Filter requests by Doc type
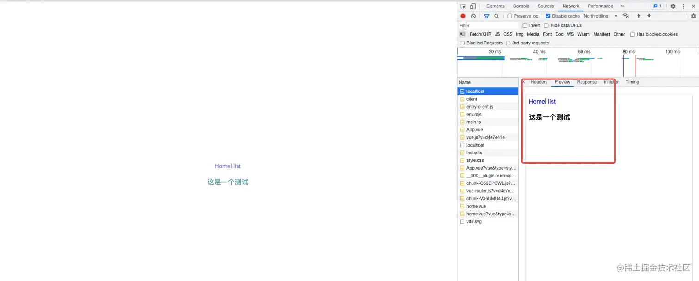This screenshot has width=699, height=281. [559, 34]
